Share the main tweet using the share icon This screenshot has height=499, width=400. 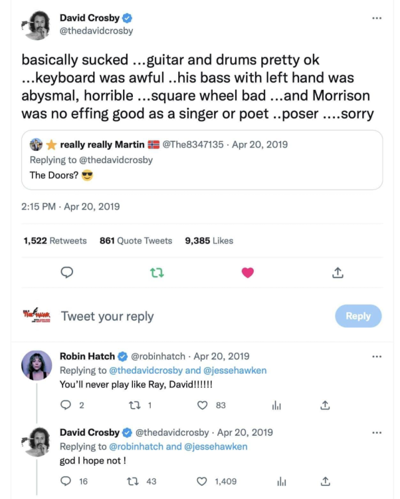coord(338,272)
